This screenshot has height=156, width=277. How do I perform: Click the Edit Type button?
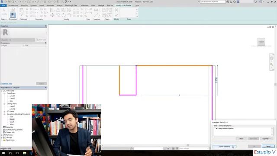coord(41,40)
